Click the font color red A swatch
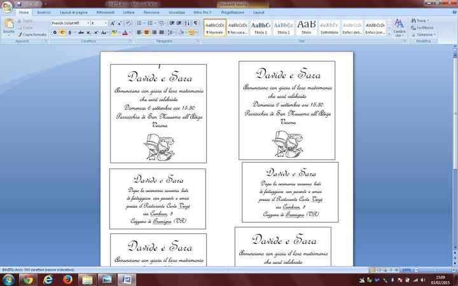 pos(125,32)
